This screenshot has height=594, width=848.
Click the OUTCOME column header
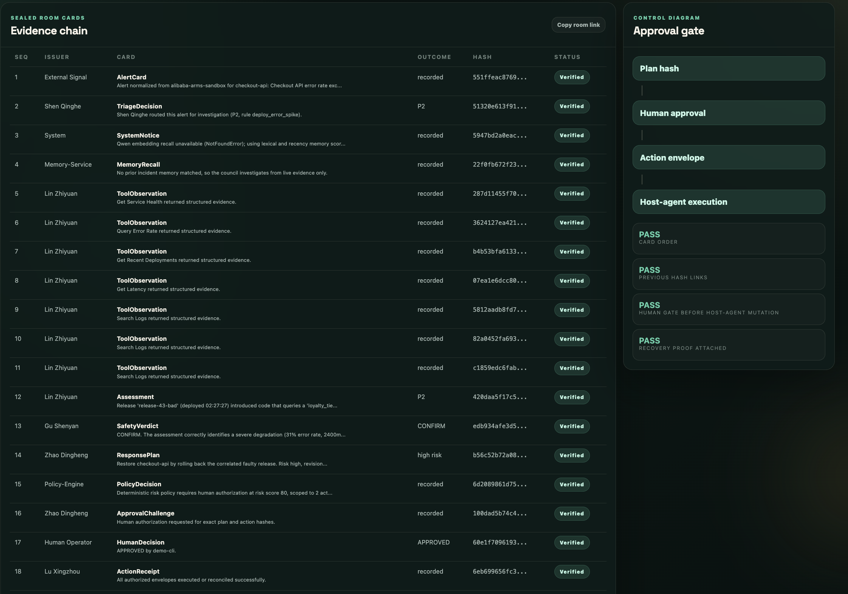pos(434,57)
